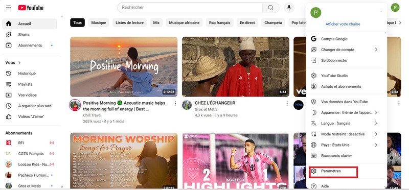Open options for Positive Morning video
Image resolution: width=409 pixels, height=190 pixels.
[x=175, y=104]
